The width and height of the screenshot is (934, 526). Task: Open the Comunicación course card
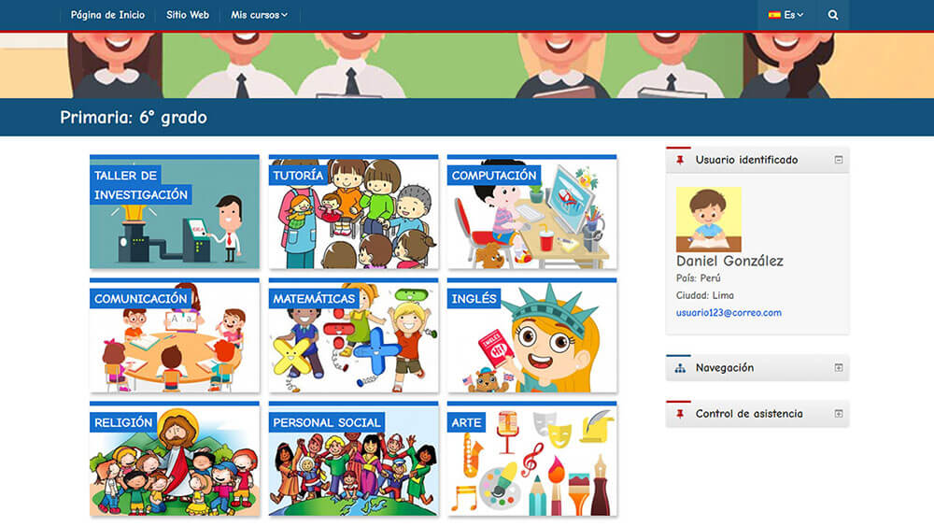click(175, 334)
